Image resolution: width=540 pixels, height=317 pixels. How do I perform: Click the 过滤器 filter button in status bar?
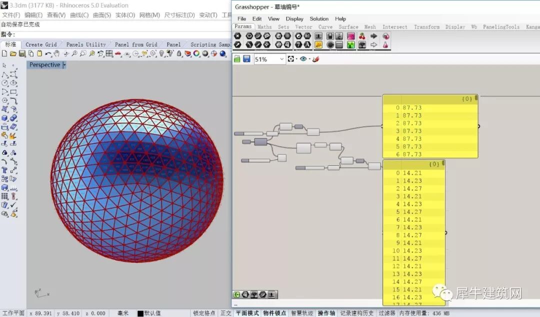pyautogui.click(x=386, y=313)
